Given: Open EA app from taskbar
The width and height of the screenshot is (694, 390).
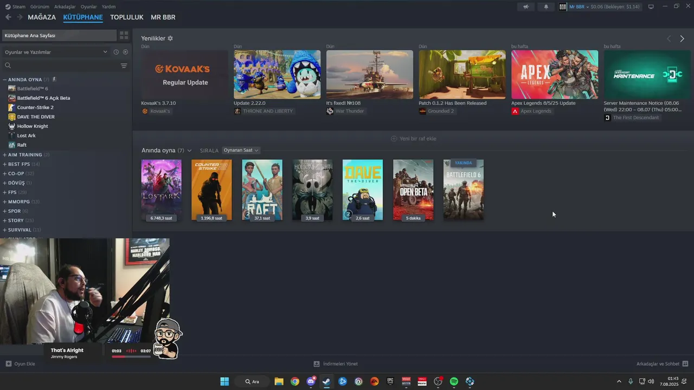Looking at the screenshot, I should [x=374, y=381].
